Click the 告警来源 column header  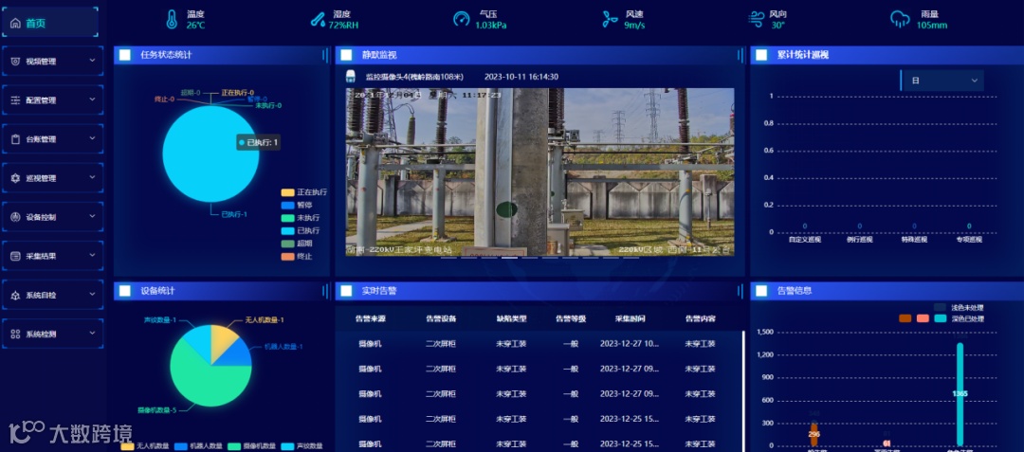pyautogui.click(x=371, y=319)
